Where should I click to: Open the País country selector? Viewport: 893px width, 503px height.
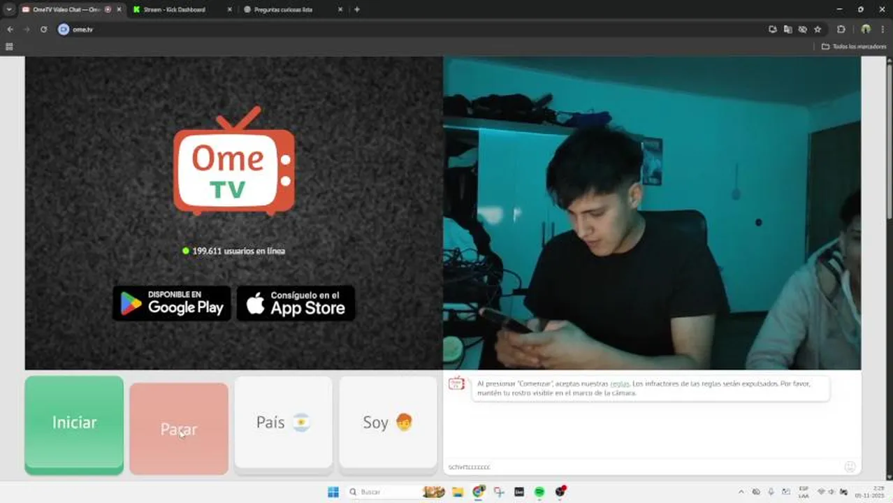click(x=283, y=423)
